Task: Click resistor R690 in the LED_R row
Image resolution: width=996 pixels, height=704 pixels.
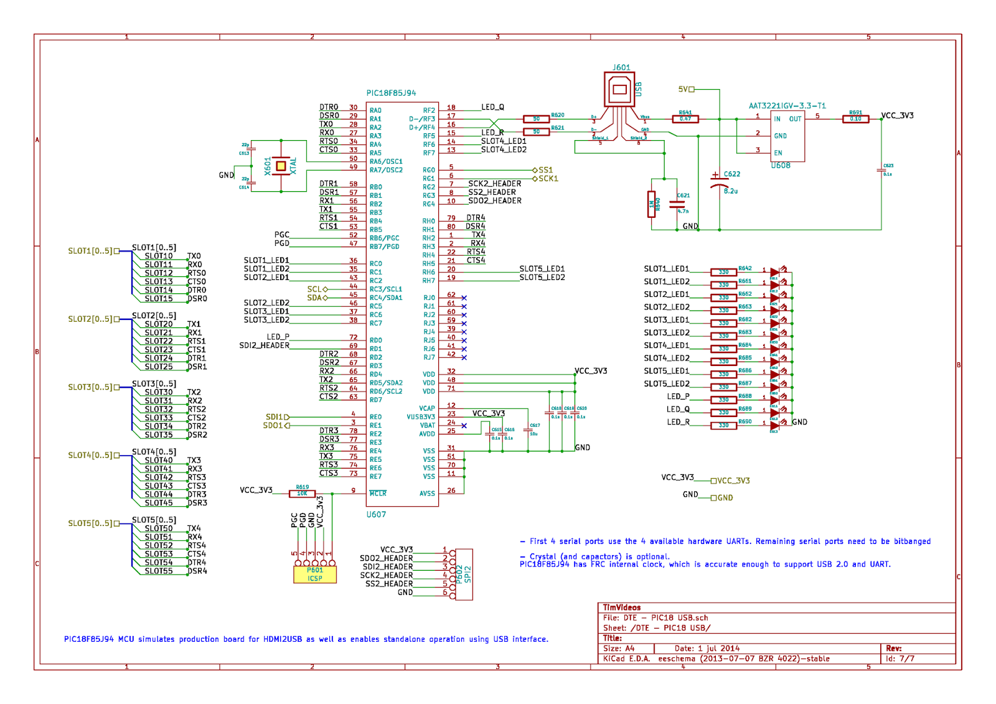Action: pos(723,426)
